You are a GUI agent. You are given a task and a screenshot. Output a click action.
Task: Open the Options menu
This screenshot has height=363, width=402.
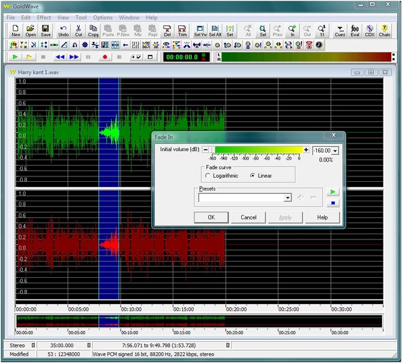[x=103, y=17]
